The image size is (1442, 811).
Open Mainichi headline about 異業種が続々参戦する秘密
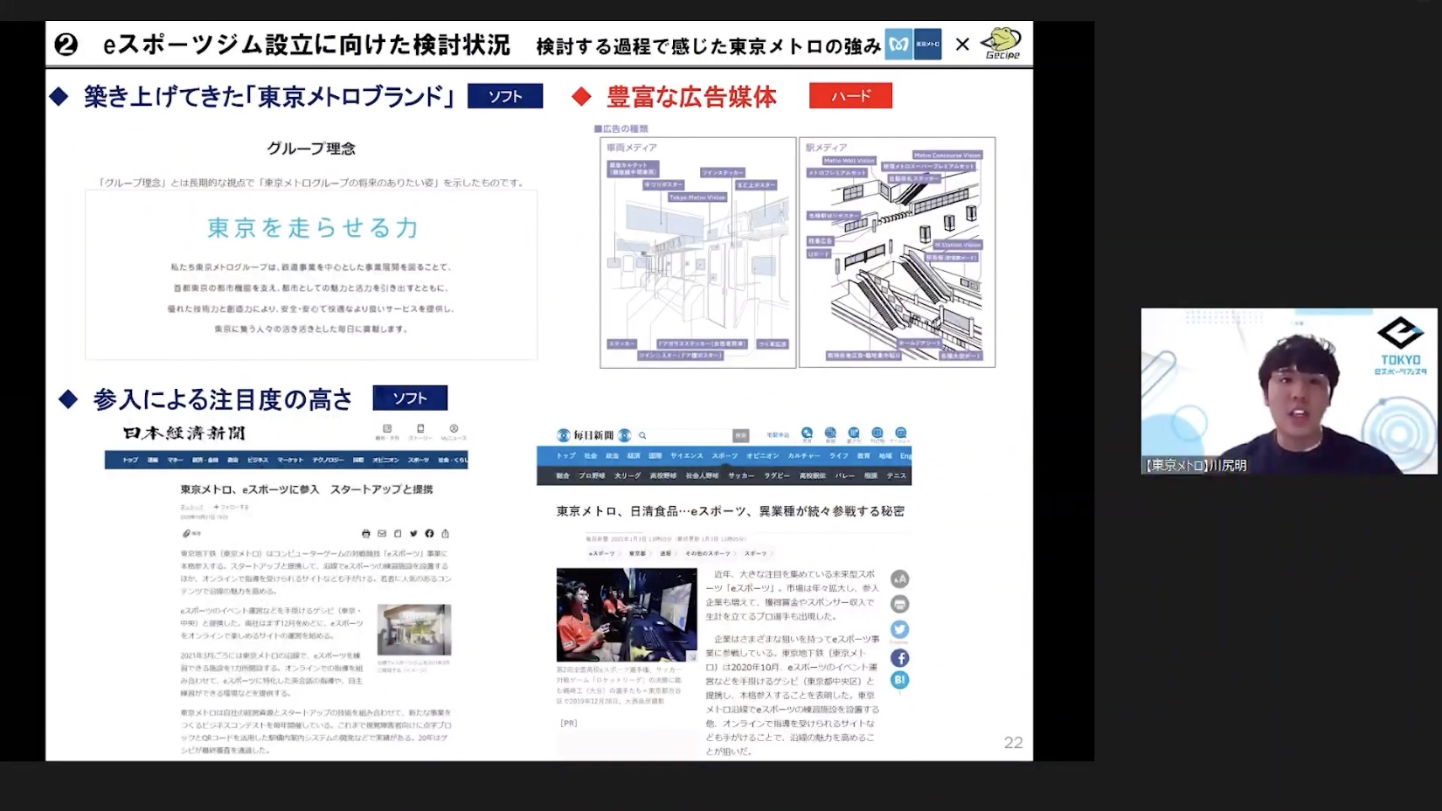[x=731, y=511]
